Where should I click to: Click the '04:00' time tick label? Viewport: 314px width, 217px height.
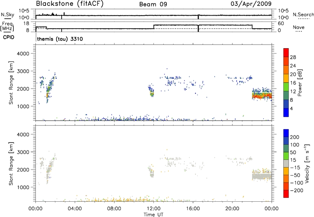click(75, 209)
